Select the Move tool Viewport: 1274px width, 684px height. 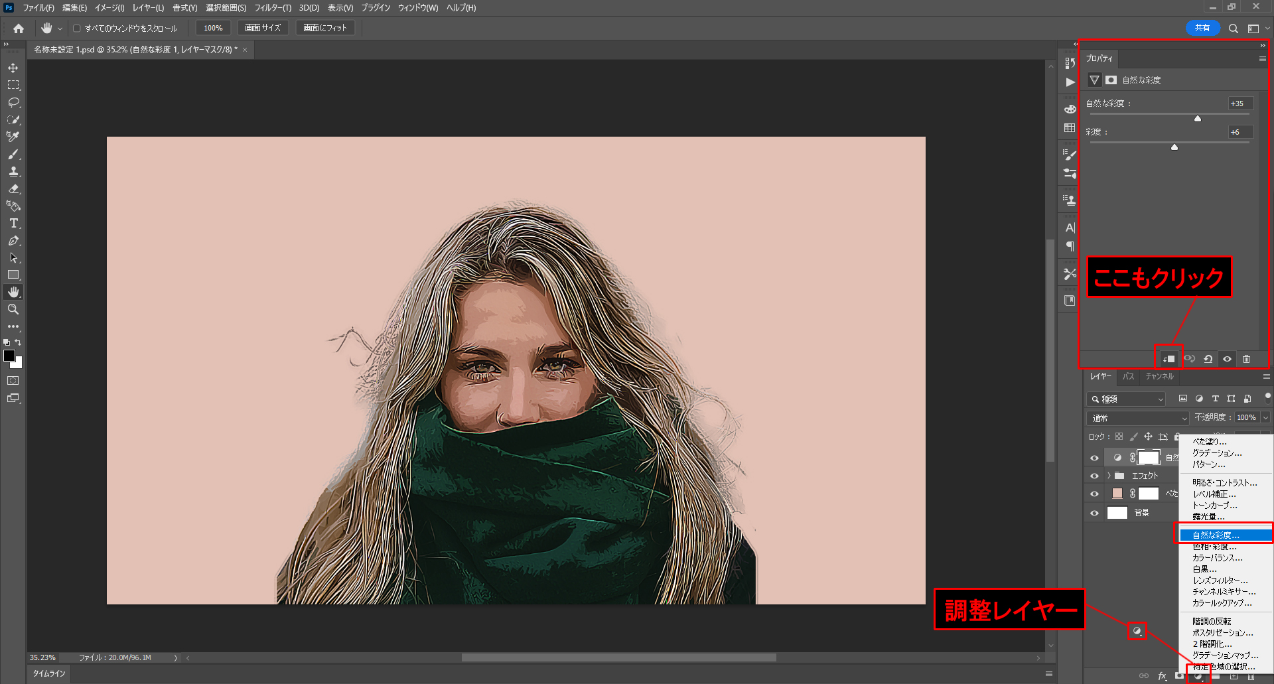(13, 68)
